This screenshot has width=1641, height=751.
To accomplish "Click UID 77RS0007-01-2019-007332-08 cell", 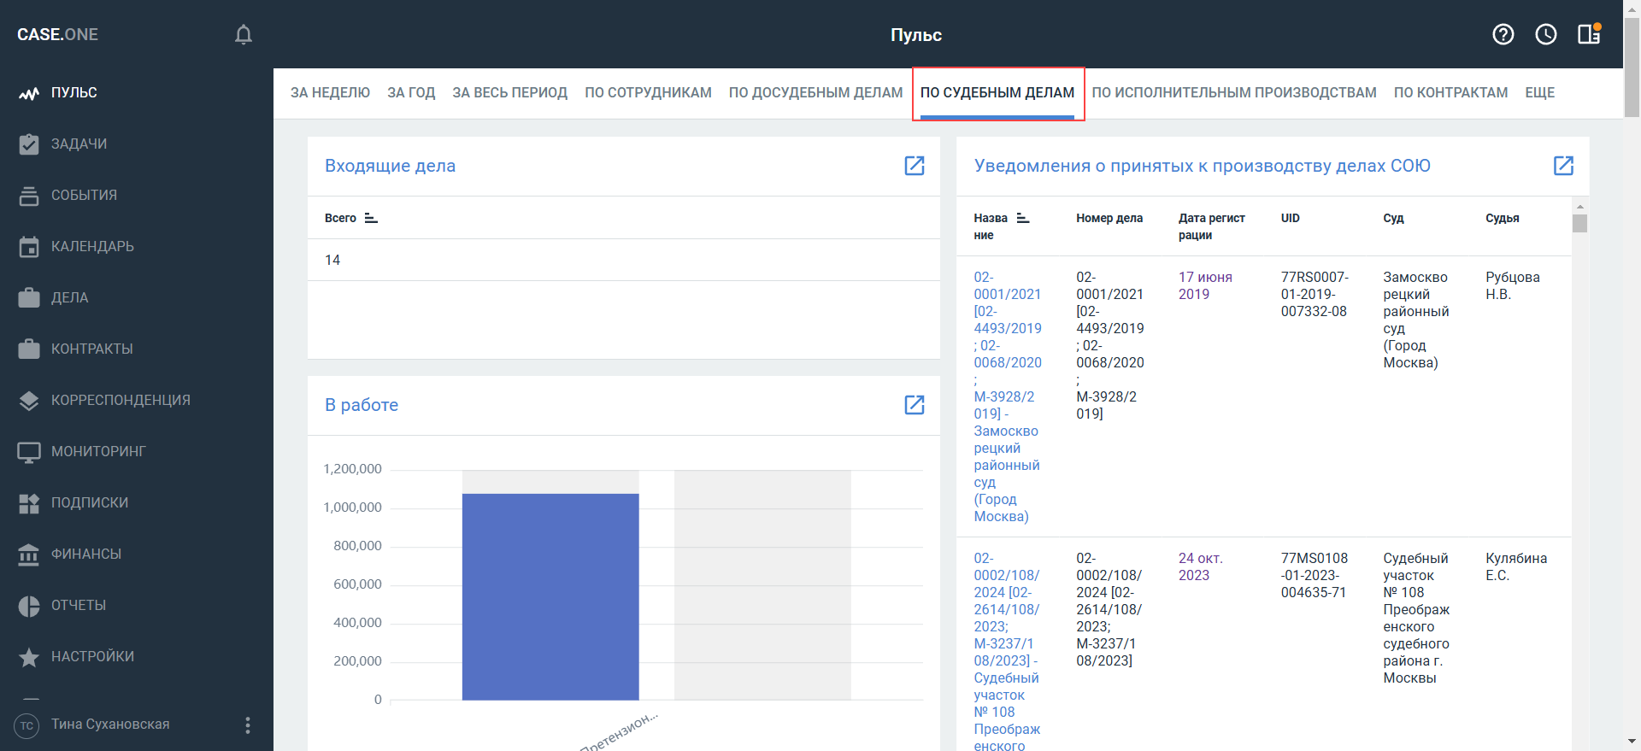I will tap(1315, 294).
